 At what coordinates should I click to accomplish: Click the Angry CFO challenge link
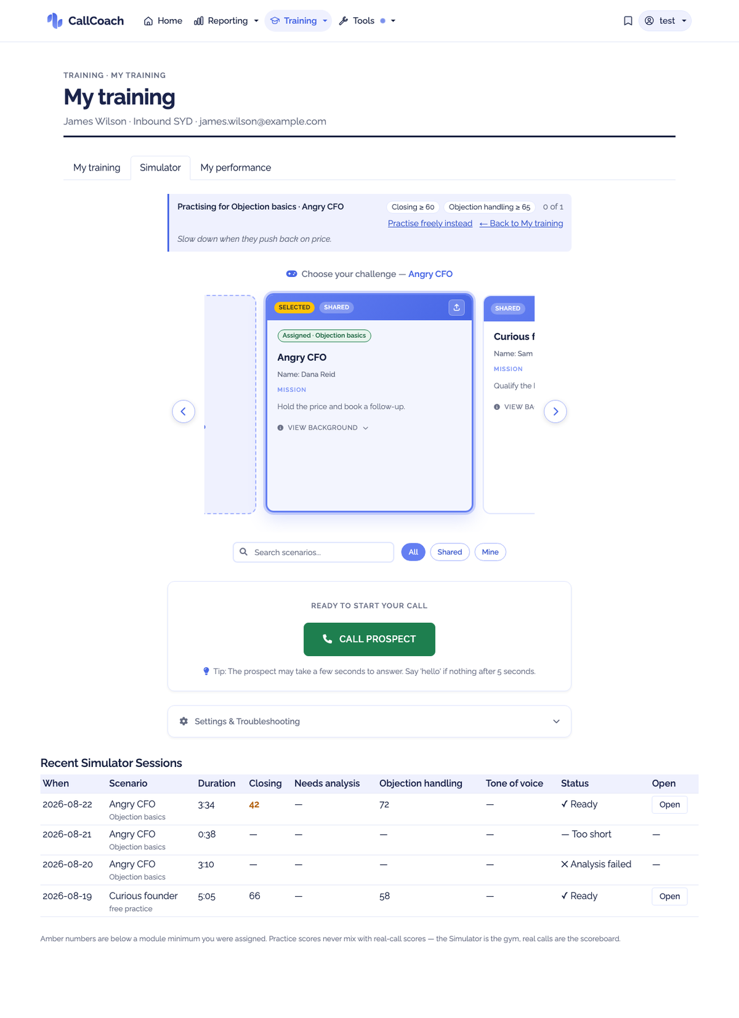430,274
